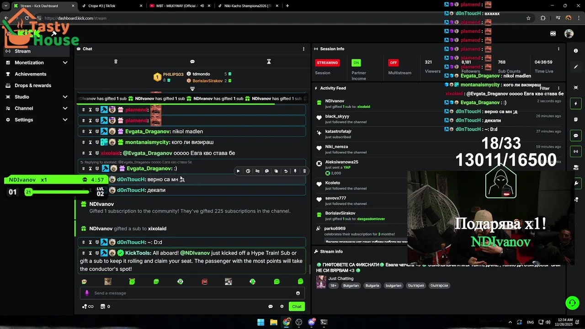The image size is (585, 329).
Task: Toggle the chat panel icon in right sidebar
Action: 576,136
